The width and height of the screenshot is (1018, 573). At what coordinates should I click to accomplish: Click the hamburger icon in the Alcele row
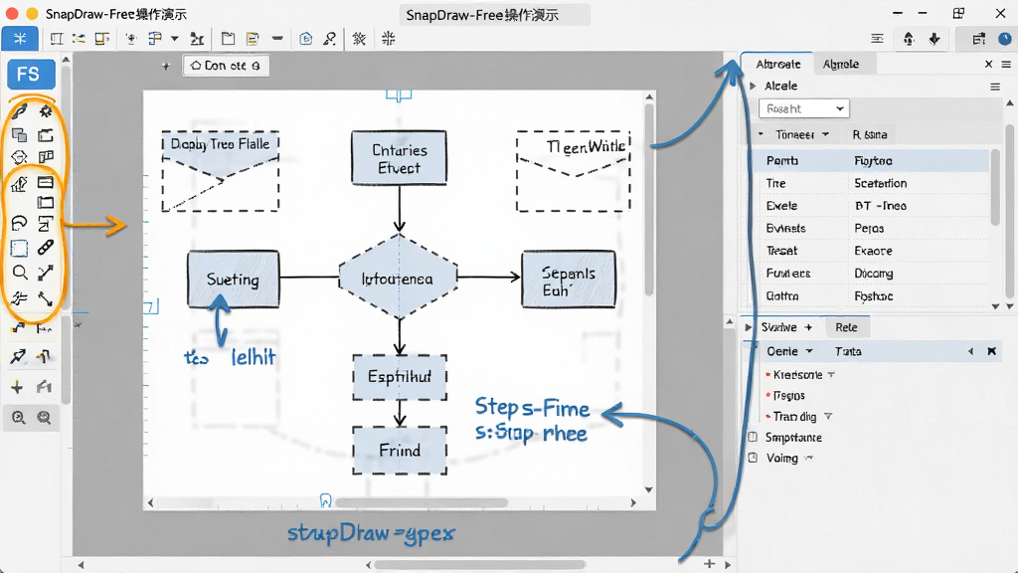tap(994, 87)
